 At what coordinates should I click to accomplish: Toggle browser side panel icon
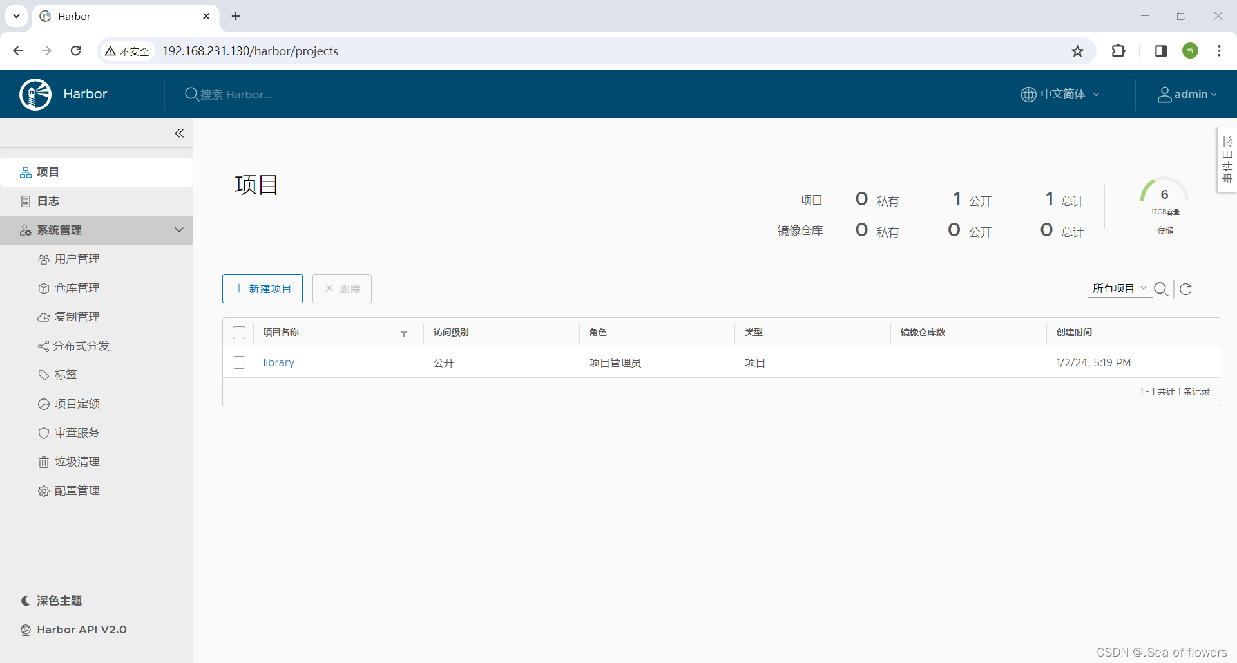[x=1161, y=51]
